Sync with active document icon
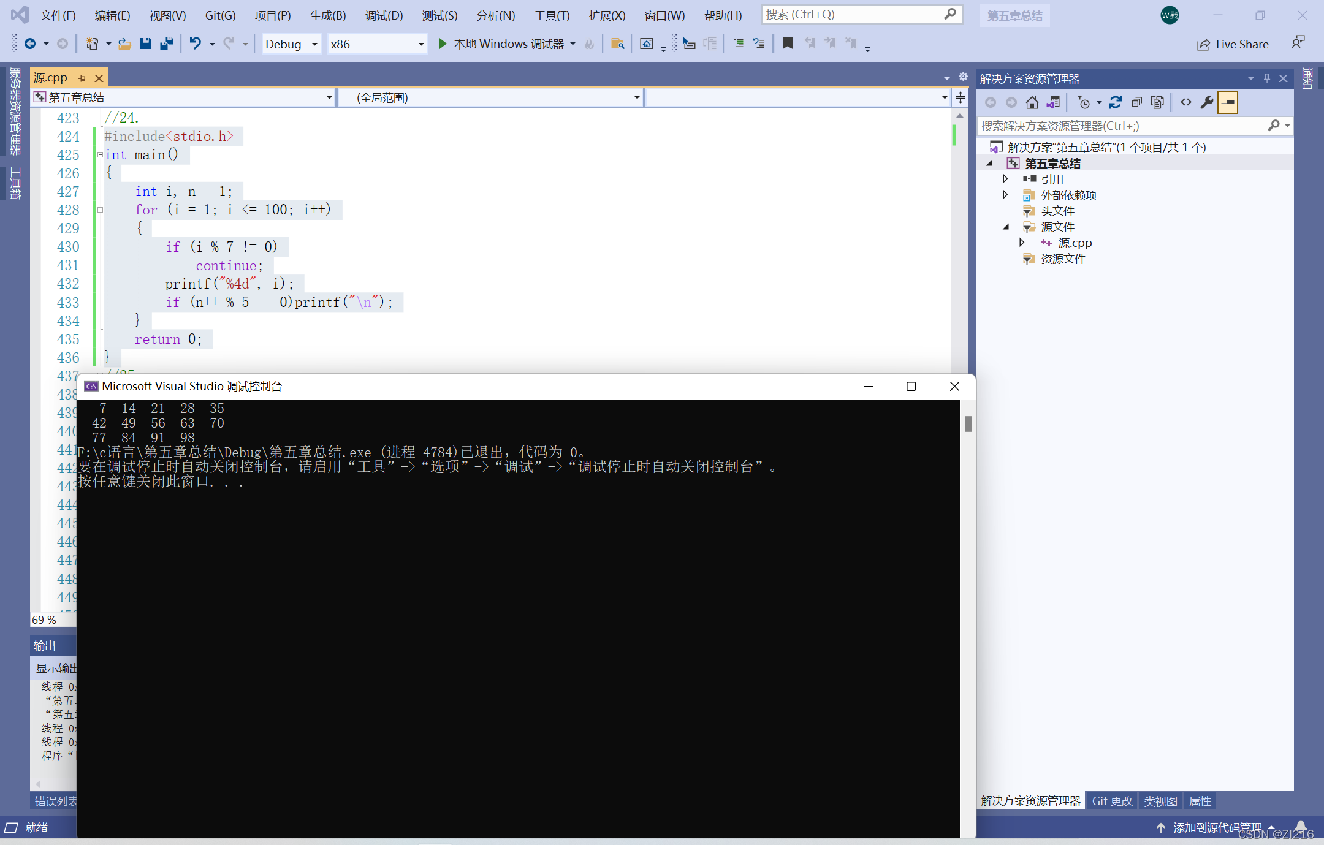This screenshot has width=1324, height=845. click(1116, 102)
